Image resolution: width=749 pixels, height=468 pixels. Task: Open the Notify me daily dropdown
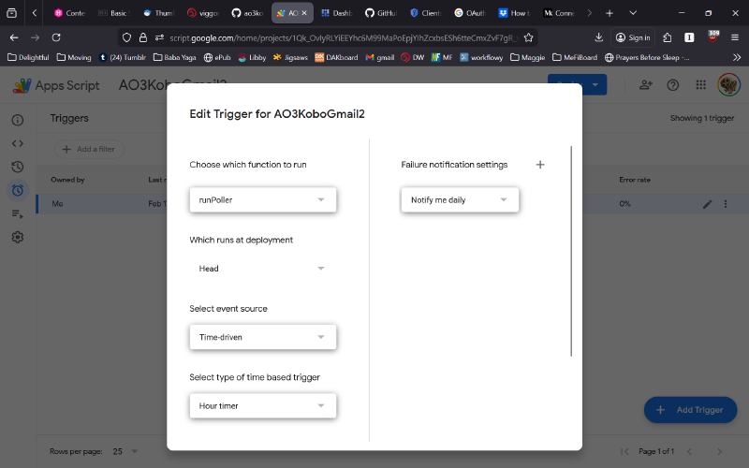(459, 199)
